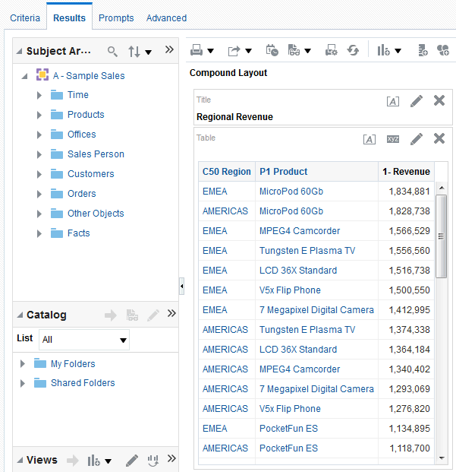The height and width of the screenshot is (472, 456).
Task: Click the search icon in Subject Areas
Action: click(x=112, y=51)
